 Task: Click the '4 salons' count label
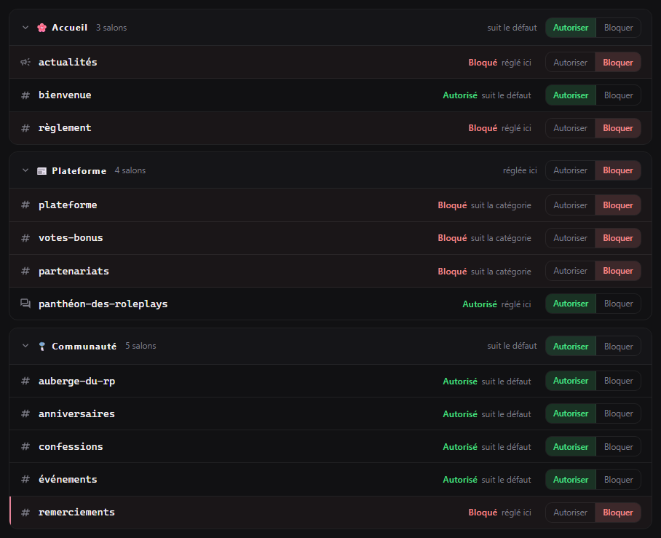coord(130,170)
